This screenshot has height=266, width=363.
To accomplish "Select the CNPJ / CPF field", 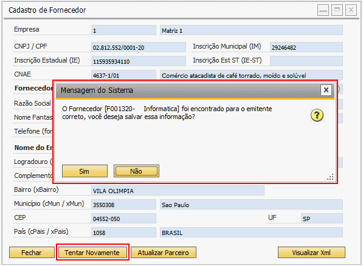I will [x=139, y=47].
